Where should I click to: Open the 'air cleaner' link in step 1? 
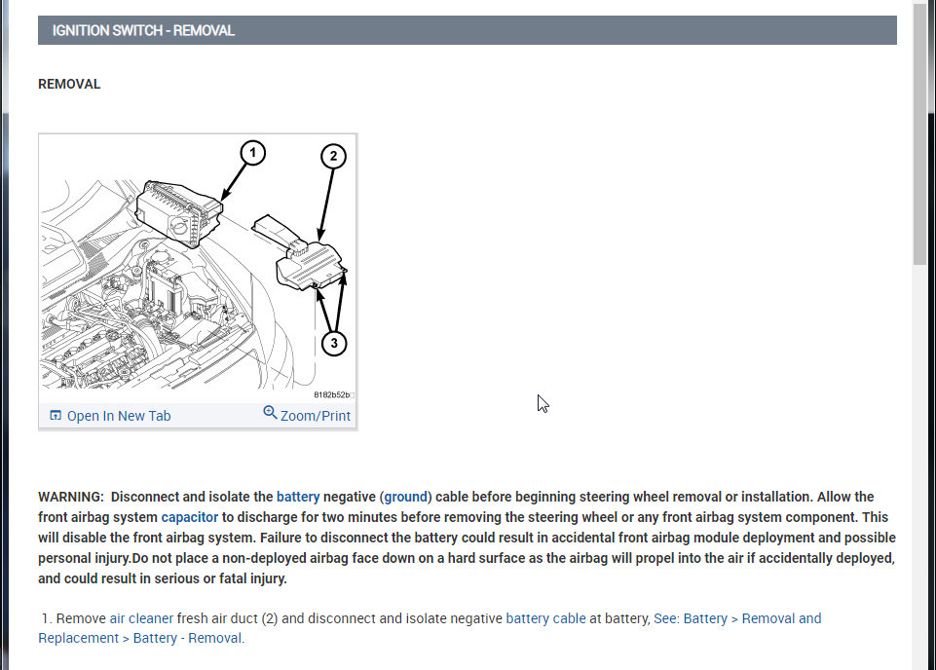coord(141,618)
